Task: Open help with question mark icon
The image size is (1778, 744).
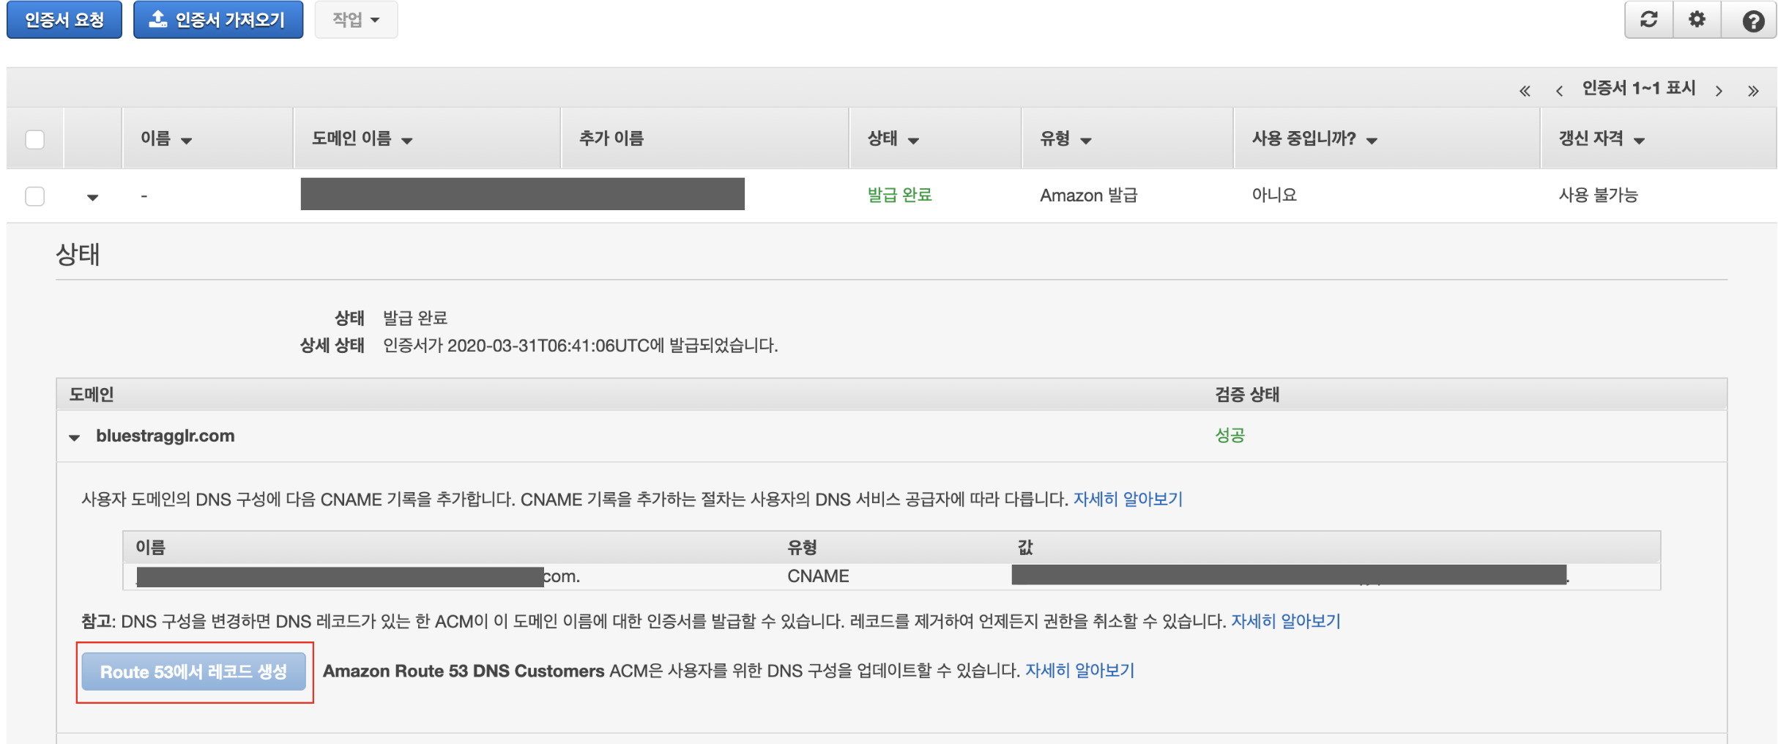Action: 1752,20
